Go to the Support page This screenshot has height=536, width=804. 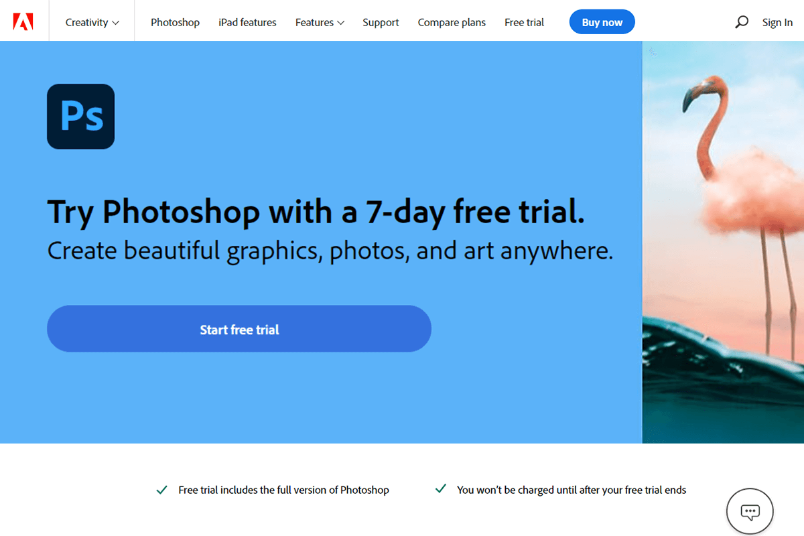tap(381, 22)
